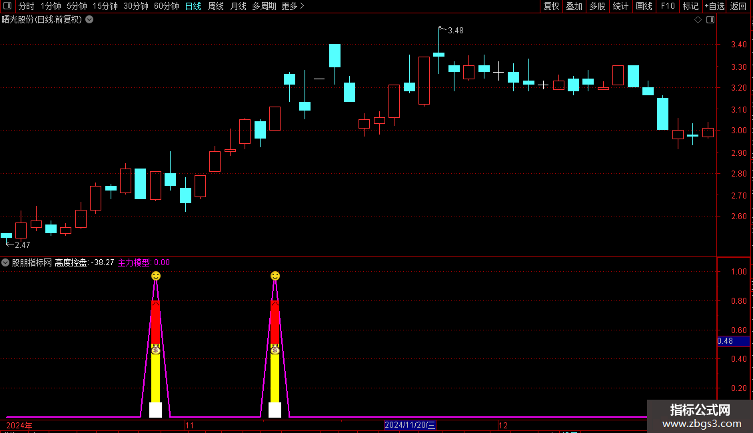The width and height of the screenshot is (753, 433).
Task: Switch to 月线 monthly chart
Action: coord(238,6)
